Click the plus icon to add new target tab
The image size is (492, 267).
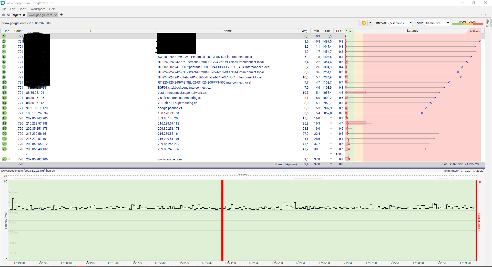click(61, 15)
